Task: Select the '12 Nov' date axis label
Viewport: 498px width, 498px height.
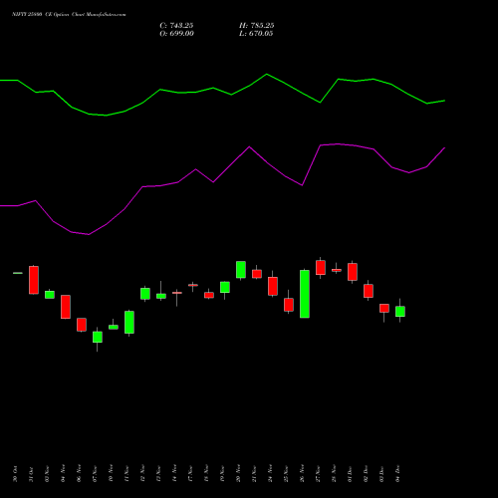Action: click(142, 474)
